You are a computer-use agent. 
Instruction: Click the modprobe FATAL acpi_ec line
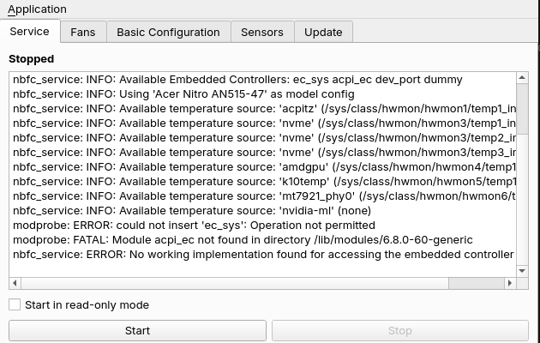(243, 240)
